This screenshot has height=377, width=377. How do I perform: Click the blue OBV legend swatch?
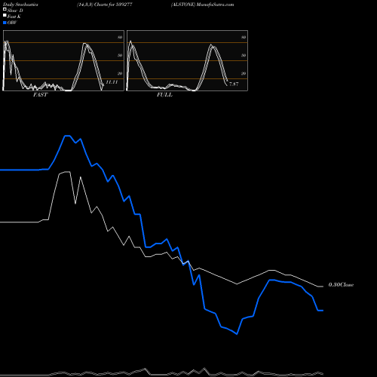(x=5, y=23)
